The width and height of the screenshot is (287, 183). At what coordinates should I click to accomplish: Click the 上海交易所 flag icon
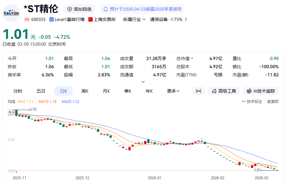coord(91,19)
